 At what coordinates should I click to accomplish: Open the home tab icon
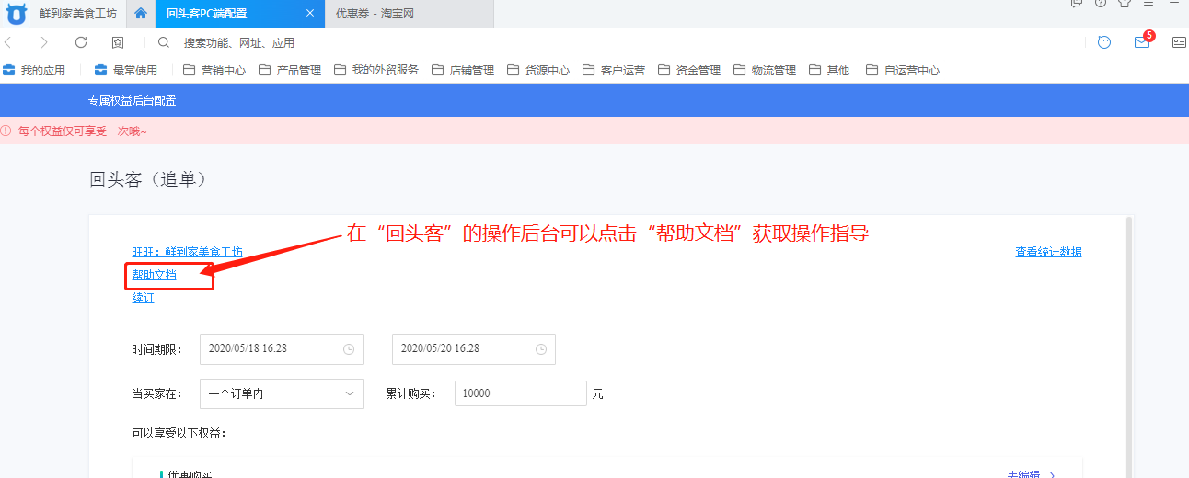pos(140,14)
